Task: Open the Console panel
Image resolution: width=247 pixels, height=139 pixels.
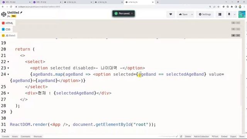Action: click(5, 136)
